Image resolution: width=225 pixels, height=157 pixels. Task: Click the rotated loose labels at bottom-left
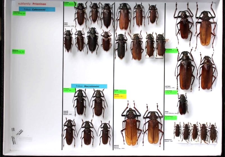pos(17,133)
